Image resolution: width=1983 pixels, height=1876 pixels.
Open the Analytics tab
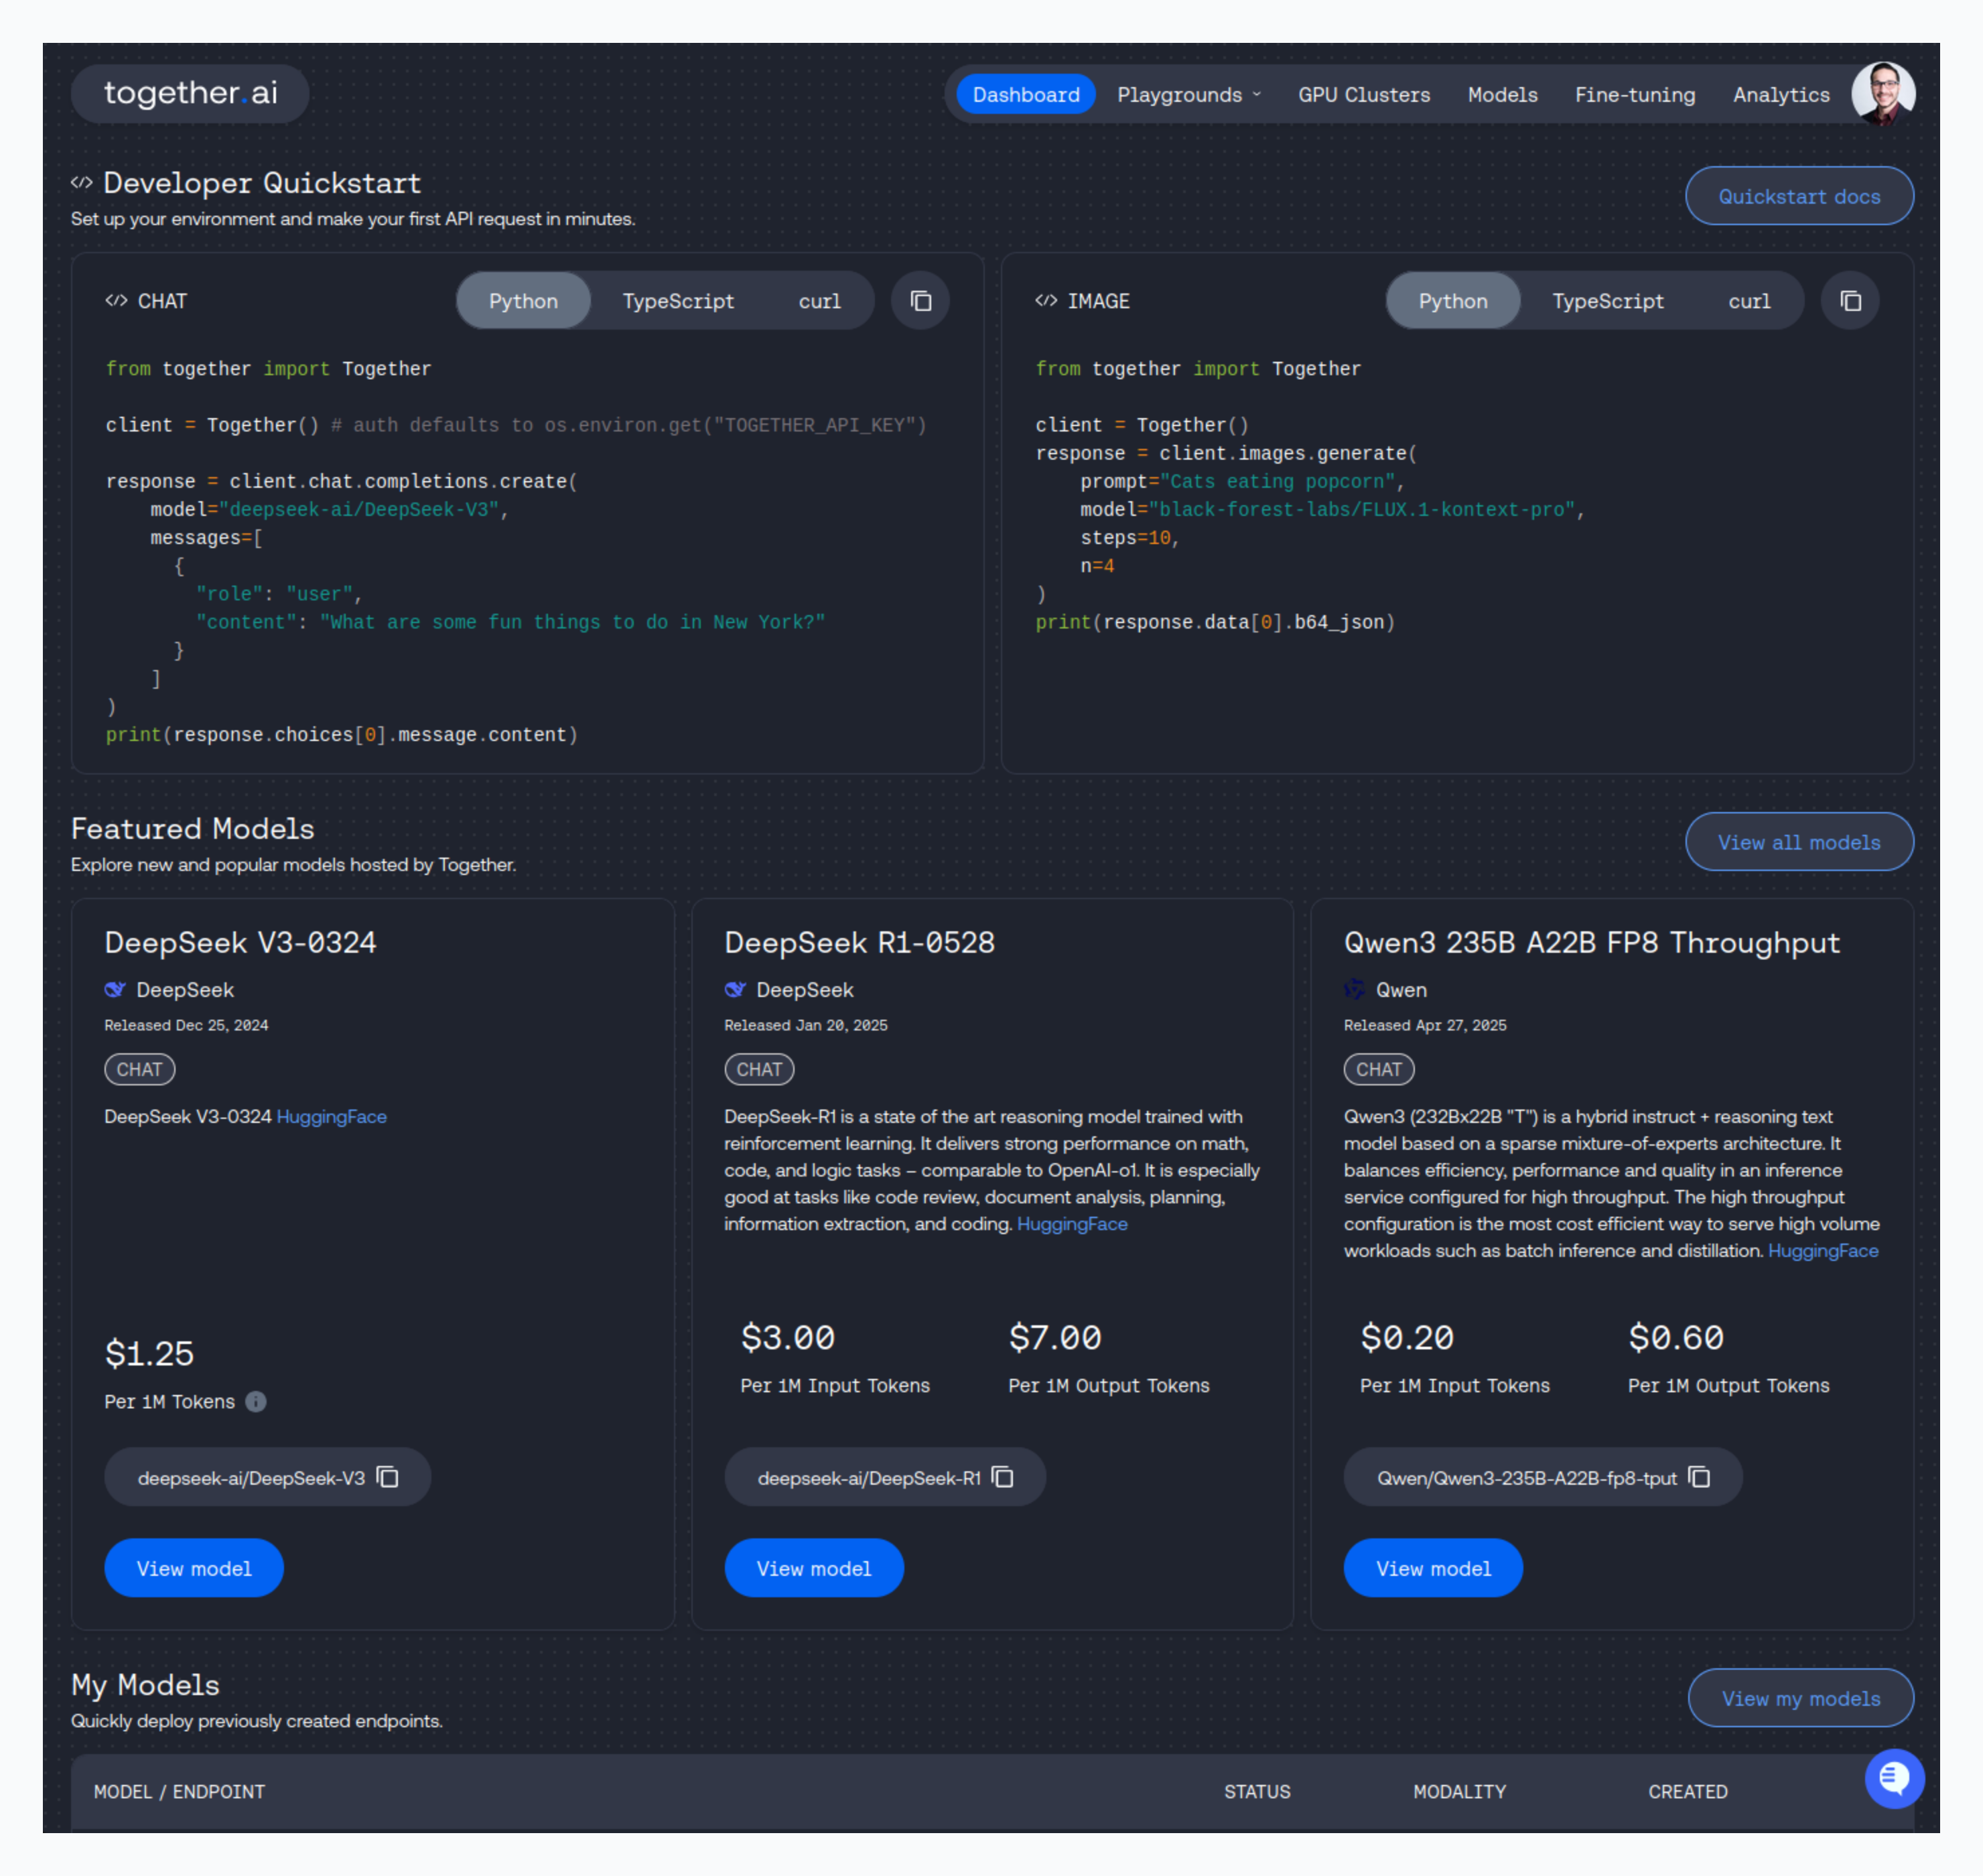click(x=1780, y=95)
